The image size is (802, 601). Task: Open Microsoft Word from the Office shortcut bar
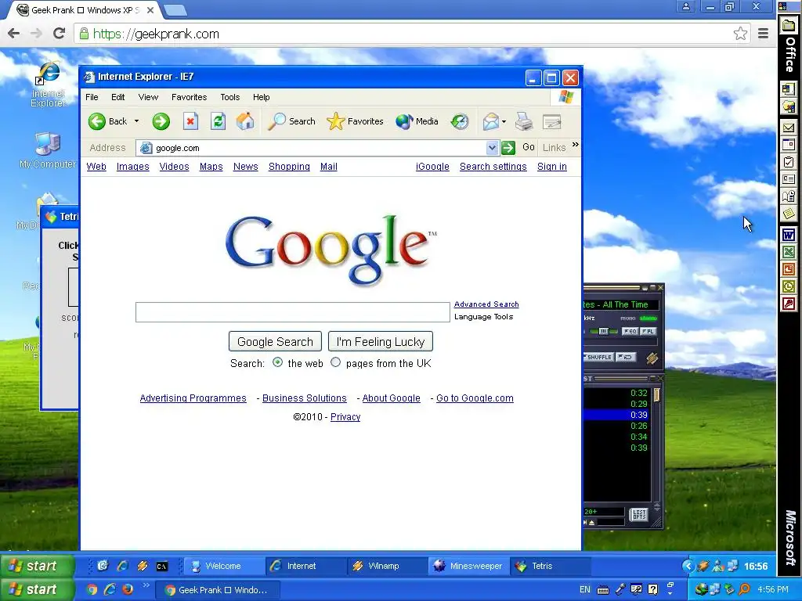(x=788, y=235)
